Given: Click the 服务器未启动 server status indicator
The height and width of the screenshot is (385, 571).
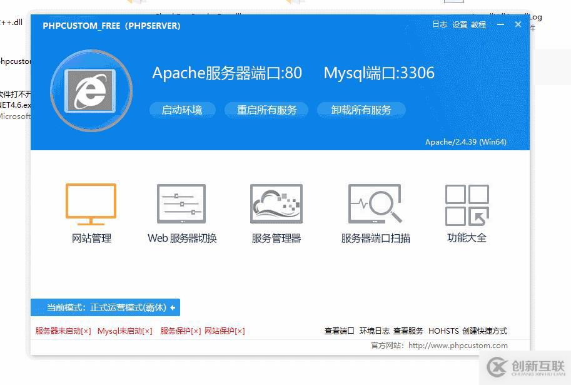Looking at the screenshot, I should (x=61, y=331).
